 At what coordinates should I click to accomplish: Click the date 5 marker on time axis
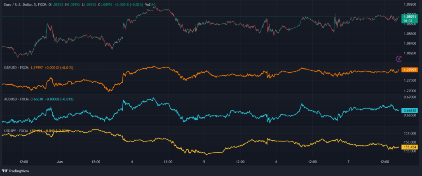coord(204,162)
